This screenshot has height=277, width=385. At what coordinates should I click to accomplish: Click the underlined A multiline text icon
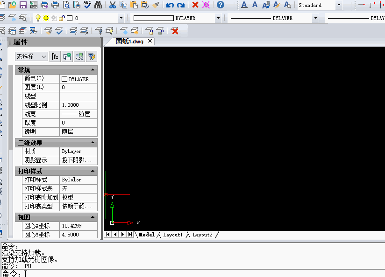(244, 5)
